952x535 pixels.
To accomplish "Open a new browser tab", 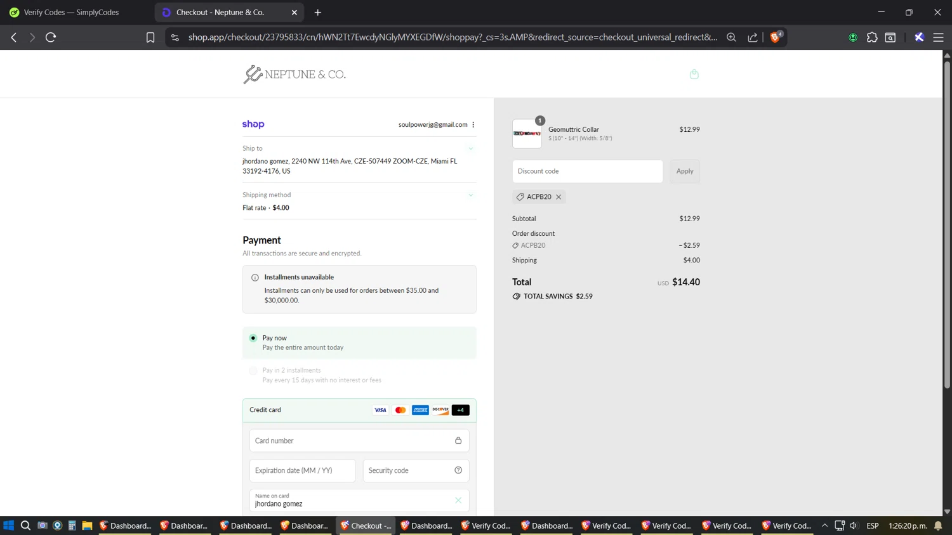I will [x=318, y=12].
